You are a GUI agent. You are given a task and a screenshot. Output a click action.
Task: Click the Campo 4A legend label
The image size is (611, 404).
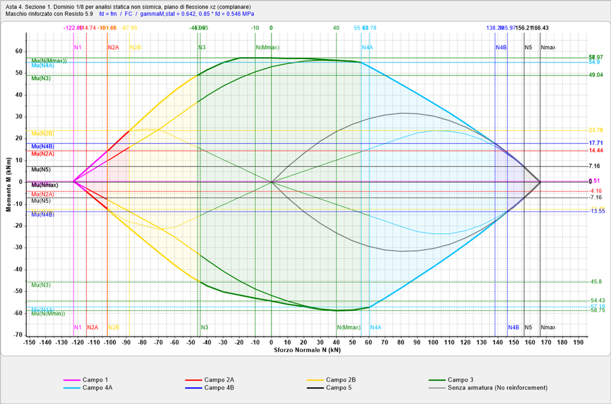tap(97, 388)
